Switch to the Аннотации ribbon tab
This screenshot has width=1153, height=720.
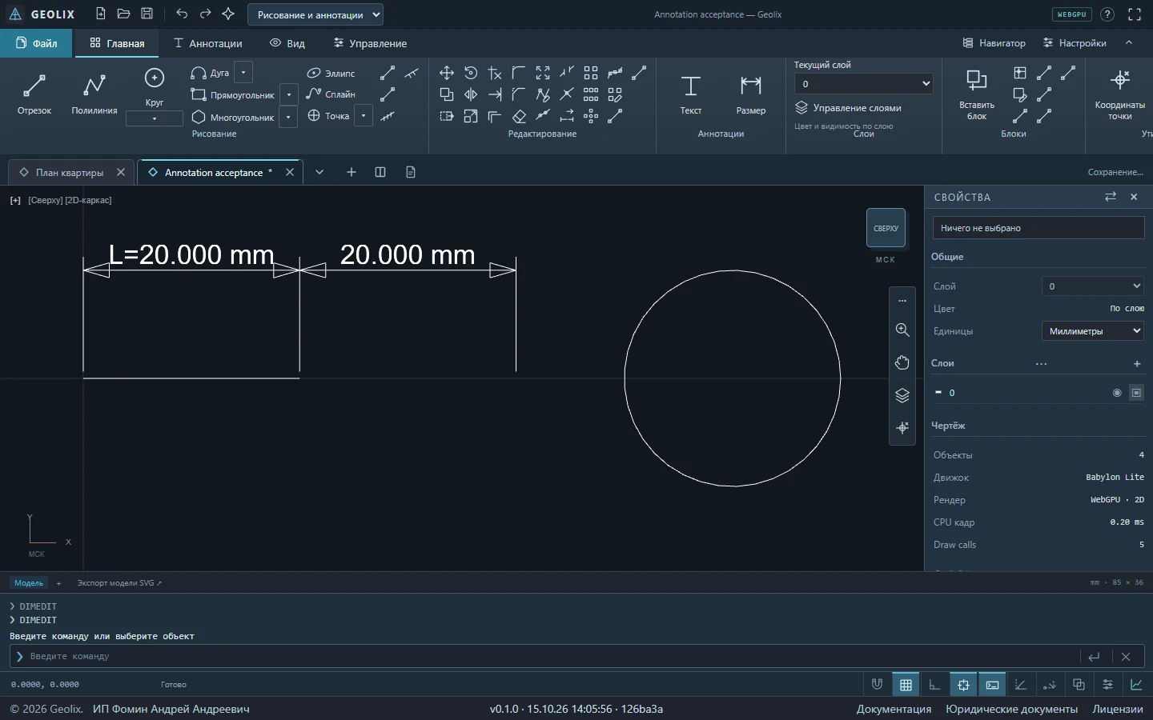pyautogui.click(x=208, y=43)
